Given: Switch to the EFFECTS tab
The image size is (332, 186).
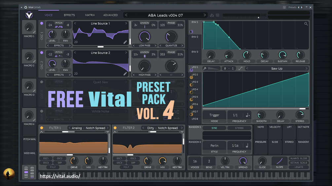Looking at the screenshot, I should pyautogui.click(x=69, y=15).
